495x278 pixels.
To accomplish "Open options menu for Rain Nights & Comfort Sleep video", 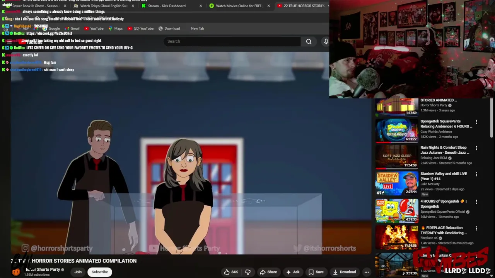I will tap(476, 148).
